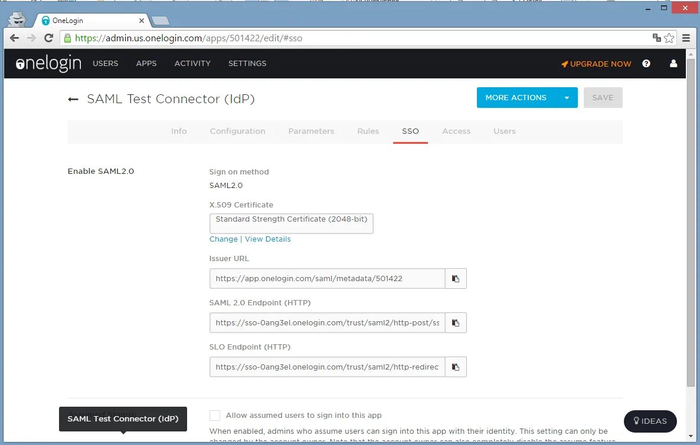Open the SETTINGS menu
The width and height of the screenshot is (700, 445).
247,63
